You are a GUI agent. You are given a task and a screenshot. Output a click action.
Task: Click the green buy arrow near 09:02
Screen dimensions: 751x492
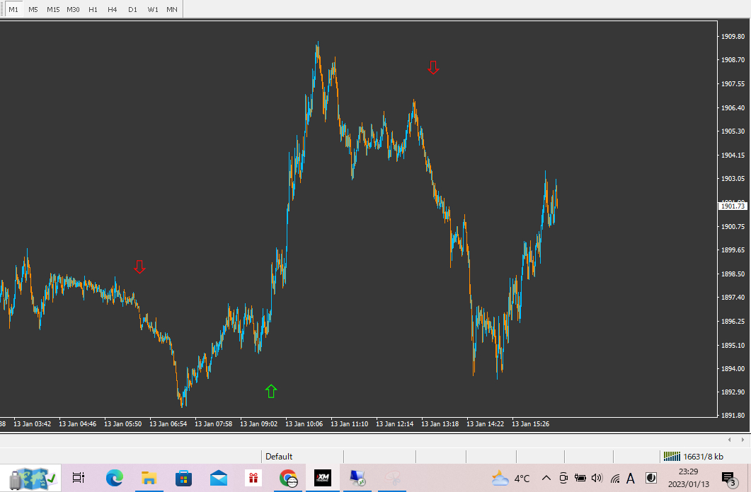click(x=271, y=391)
